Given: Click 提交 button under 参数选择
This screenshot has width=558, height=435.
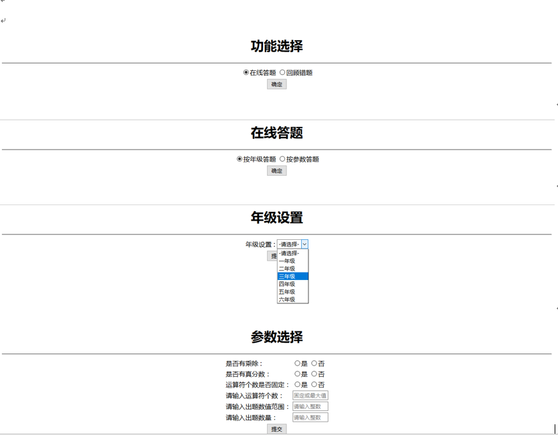Looking at the screenshot, I should coord(277,429).
